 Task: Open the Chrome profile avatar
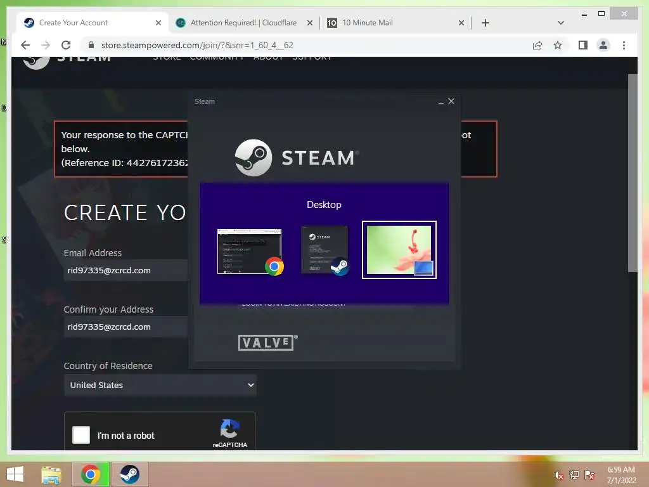click(x=603, y=45)
